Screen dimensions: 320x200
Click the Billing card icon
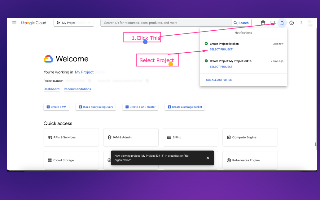(169, 137)
